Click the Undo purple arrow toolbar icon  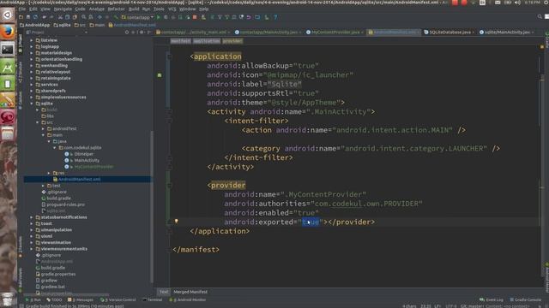249,17
